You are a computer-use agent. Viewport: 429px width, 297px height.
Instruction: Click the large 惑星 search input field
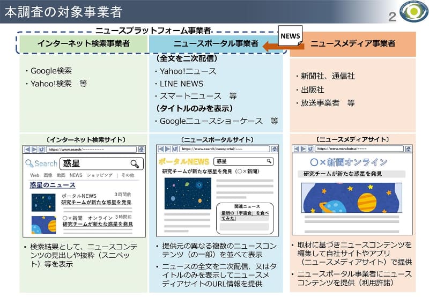coord(101,164)
